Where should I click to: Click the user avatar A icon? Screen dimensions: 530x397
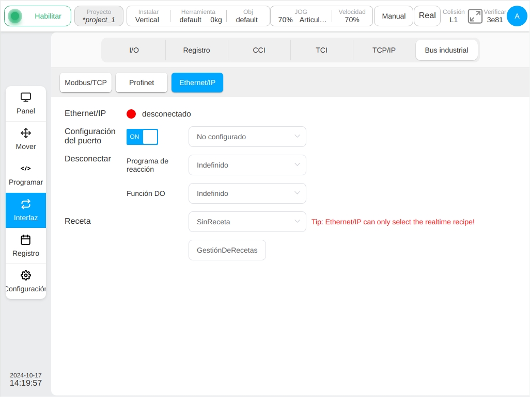point(517,16)
